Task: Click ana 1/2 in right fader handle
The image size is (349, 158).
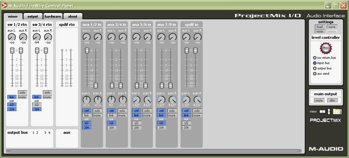Action: tap(96, 85)
